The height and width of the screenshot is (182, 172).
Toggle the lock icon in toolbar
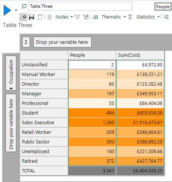click(23, 17)
